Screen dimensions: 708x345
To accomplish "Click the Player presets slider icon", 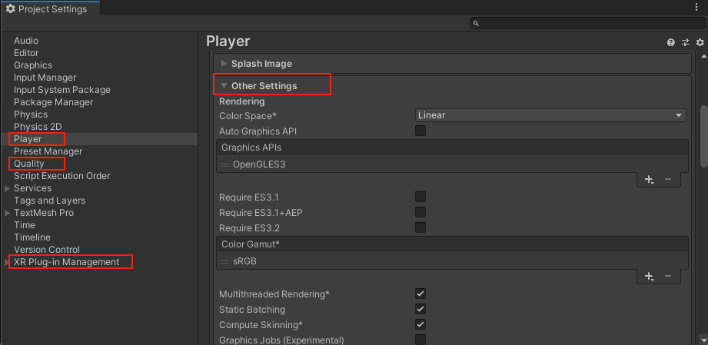I will (x=685, y=43).
